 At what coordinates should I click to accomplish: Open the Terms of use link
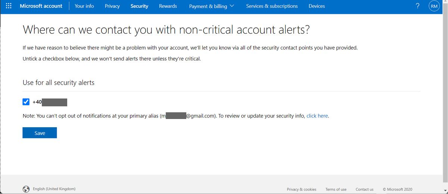point(336,189)
